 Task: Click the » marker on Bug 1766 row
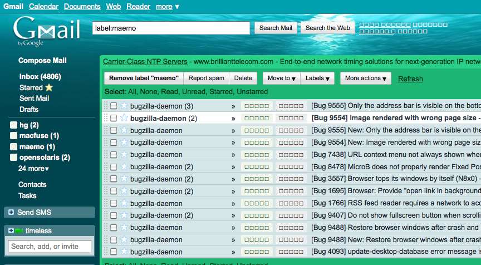coord(233,204)
